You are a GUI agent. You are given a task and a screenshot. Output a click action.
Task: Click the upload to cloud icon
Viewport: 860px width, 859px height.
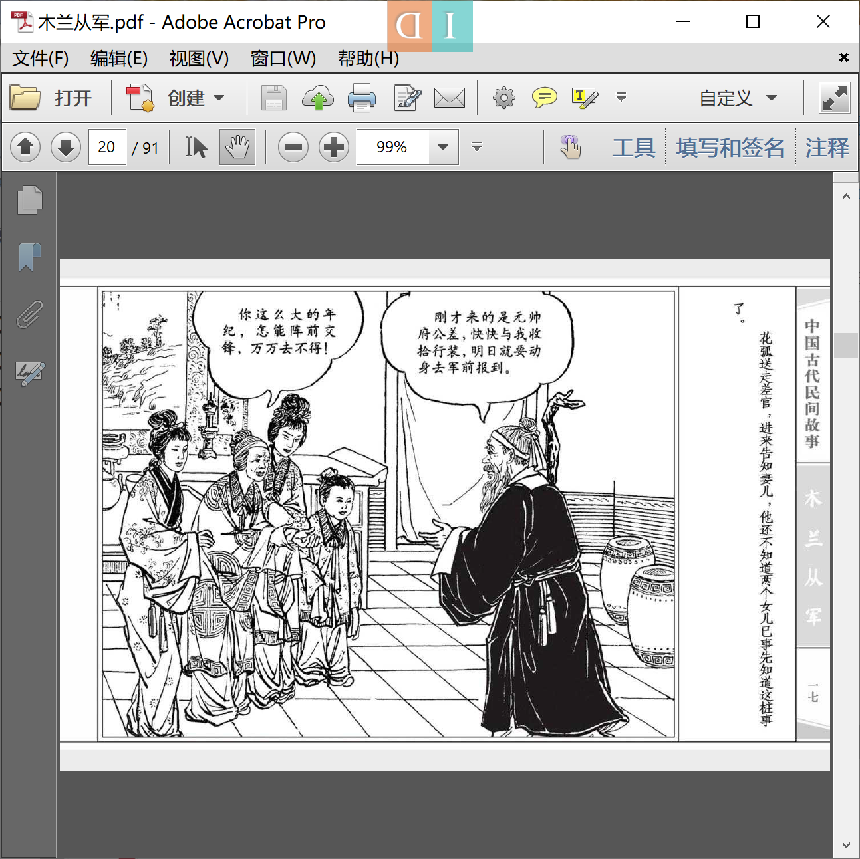tap(318, 98)
